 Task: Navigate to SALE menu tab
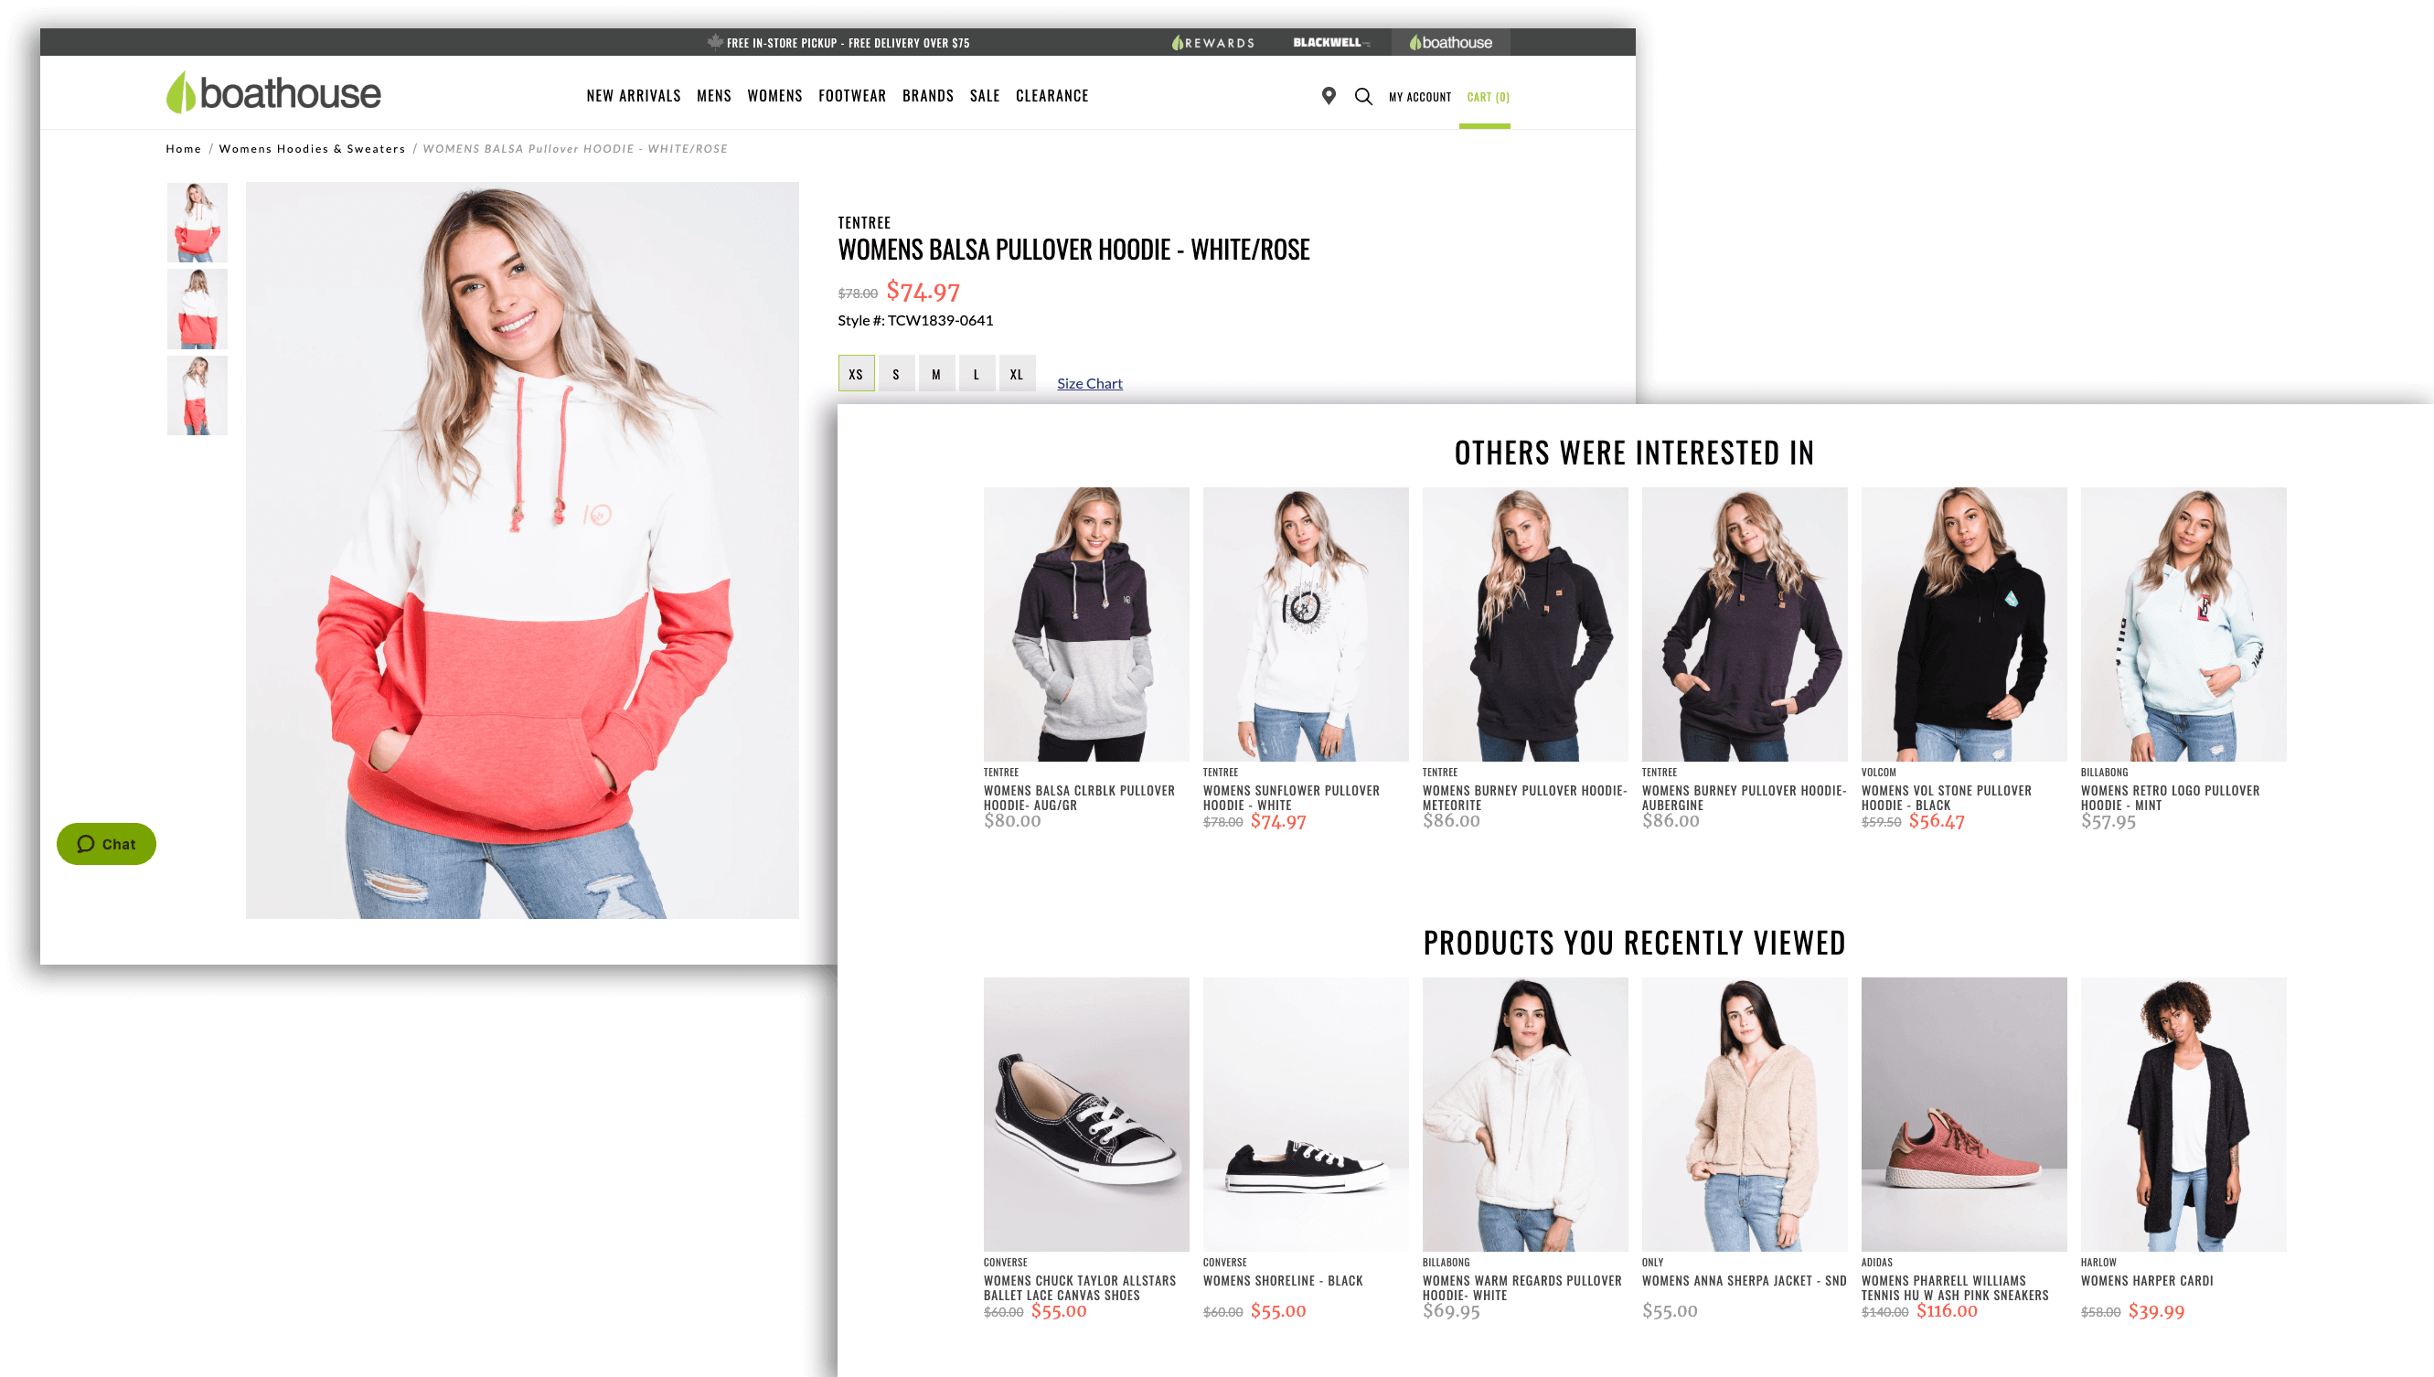point(985,95)
